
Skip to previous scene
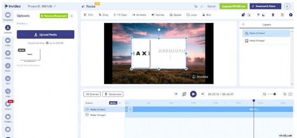point(176,94)
